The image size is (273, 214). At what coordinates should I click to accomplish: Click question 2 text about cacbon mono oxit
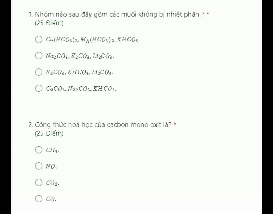(100, 125)
